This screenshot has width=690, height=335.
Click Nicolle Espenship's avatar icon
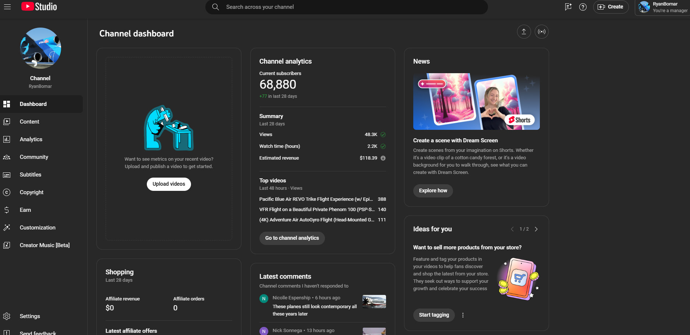click(264, 299)
